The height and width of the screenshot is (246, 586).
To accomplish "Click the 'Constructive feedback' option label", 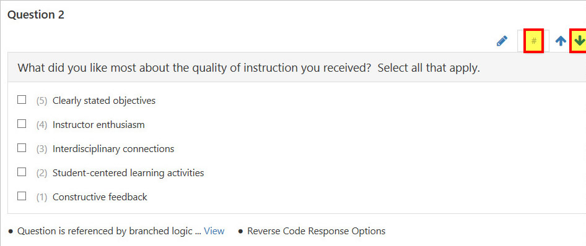I will pyautogui.click(x=100, y=197).
